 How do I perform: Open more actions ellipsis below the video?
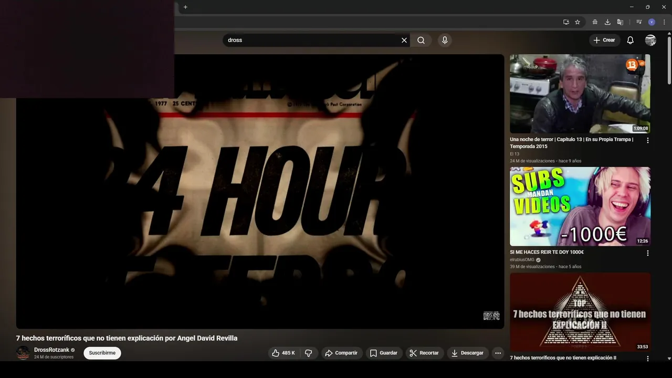pos(498,353)
